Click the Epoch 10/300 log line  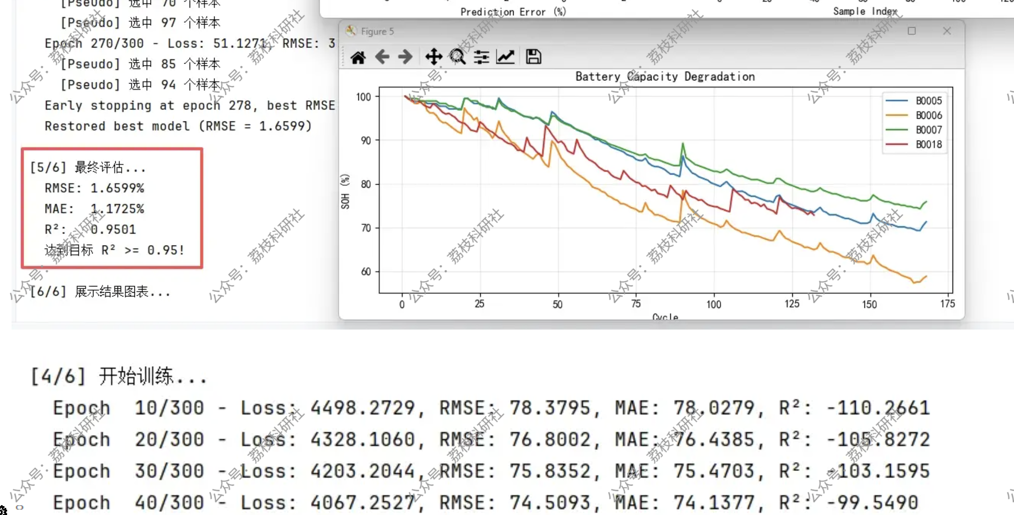491,408
